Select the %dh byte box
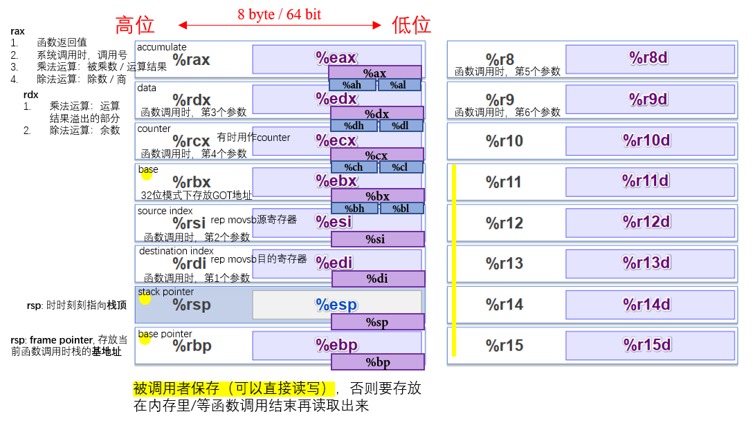 pos(354,126)
